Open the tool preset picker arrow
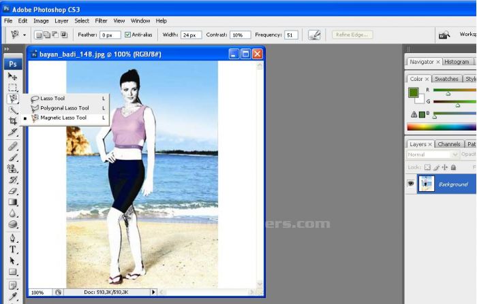This screenshot has height=304, width=477. pos(25,35)
